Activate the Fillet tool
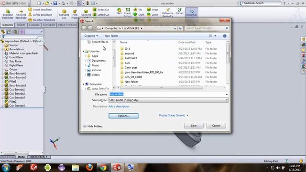Viewport: 306px width, 172px height. 119,11
